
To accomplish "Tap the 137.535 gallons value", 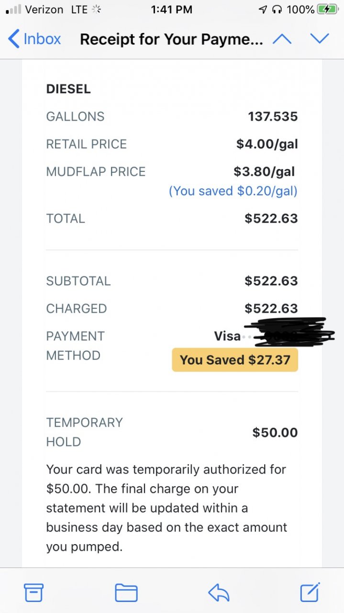I will [x=273, y=116].
